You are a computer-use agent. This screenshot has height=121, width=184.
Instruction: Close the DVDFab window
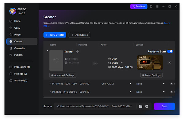coord(176,6)
